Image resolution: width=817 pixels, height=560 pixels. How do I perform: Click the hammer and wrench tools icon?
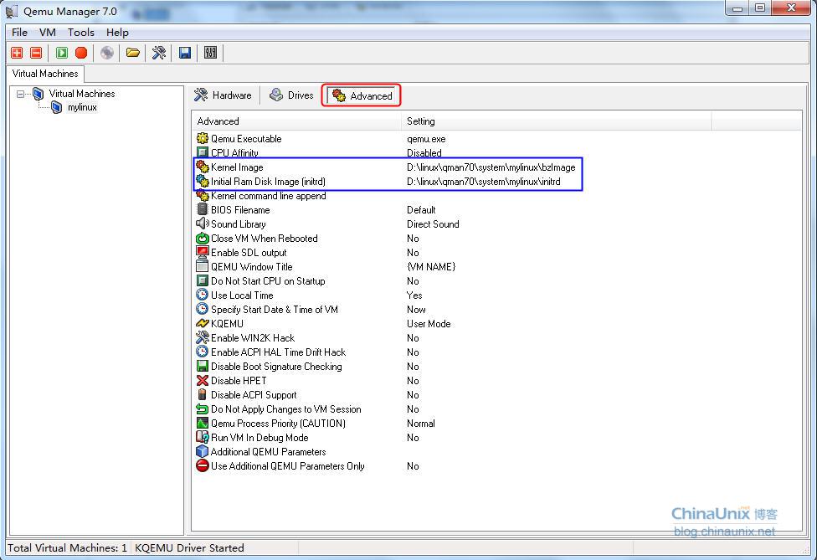click(x=159, y=53)
